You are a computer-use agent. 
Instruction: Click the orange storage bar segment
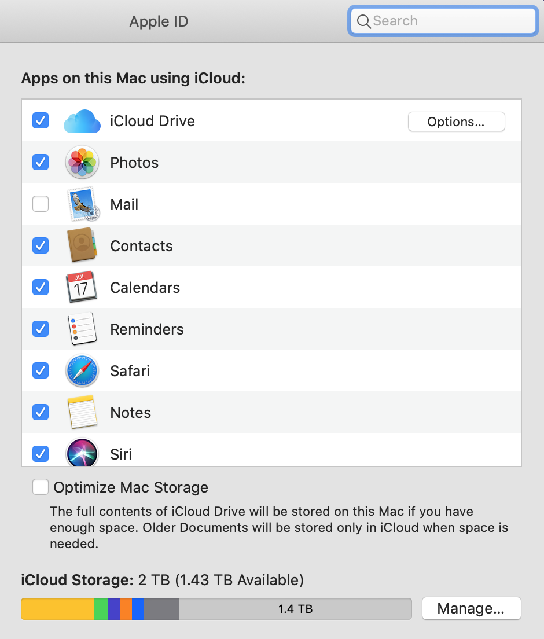[x=126, y=609]
